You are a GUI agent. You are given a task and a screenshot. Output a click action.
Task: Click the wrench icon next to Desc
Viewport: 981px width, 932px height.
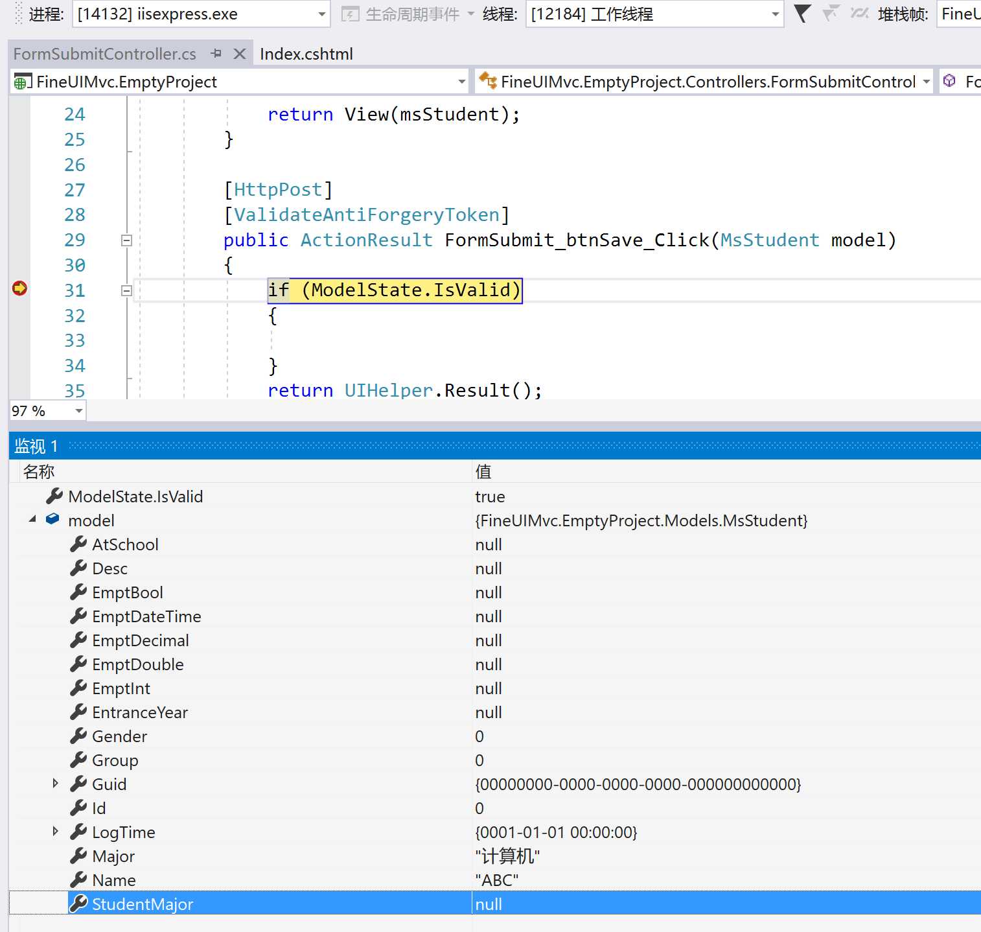78,568
